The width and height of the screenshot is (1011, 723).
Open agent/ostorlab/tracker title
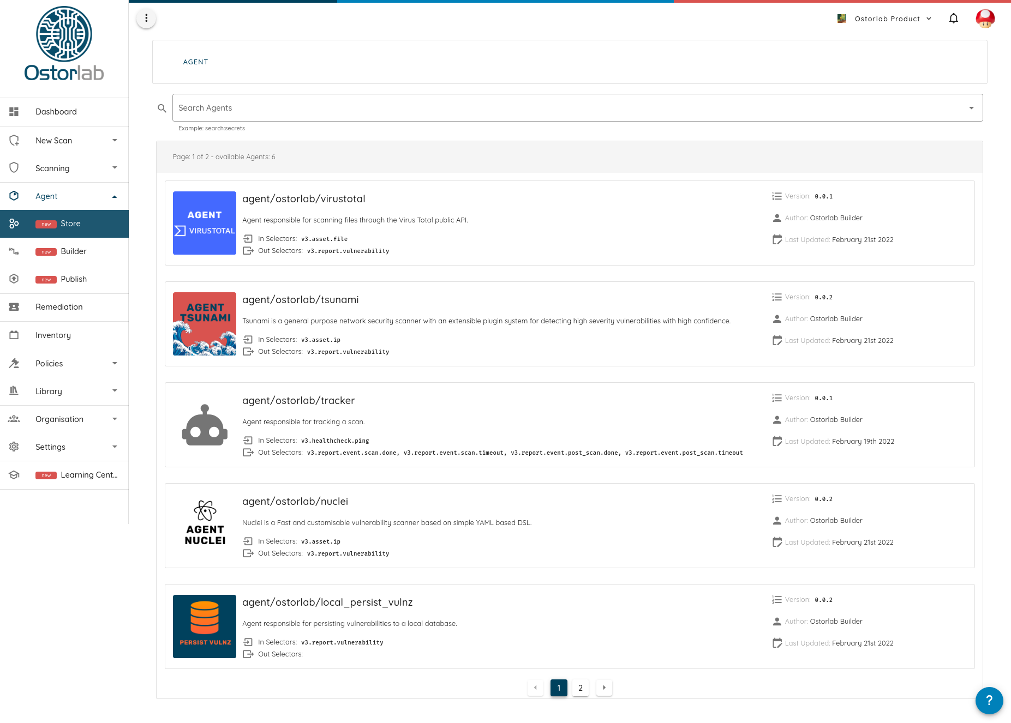pyautogui.click(x=298, y=401)
